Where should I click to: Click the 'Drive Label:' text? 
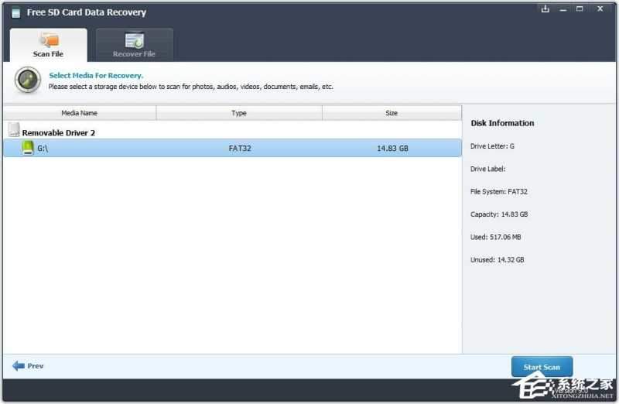coord(488,169)
